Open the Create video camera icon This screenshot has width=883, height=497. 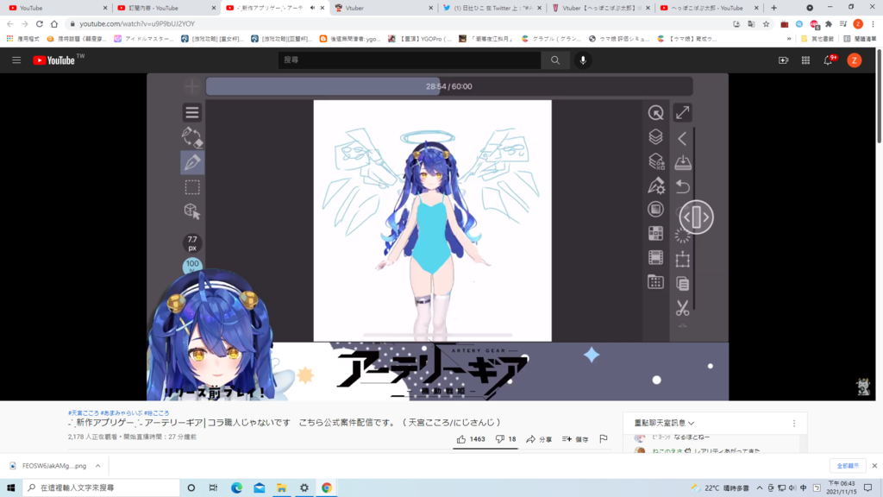tap(783, 60)
